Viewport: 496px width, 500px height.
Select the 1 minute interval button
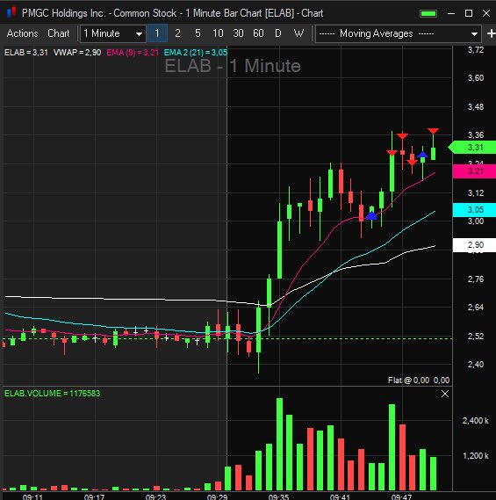(x=157, y=33)
